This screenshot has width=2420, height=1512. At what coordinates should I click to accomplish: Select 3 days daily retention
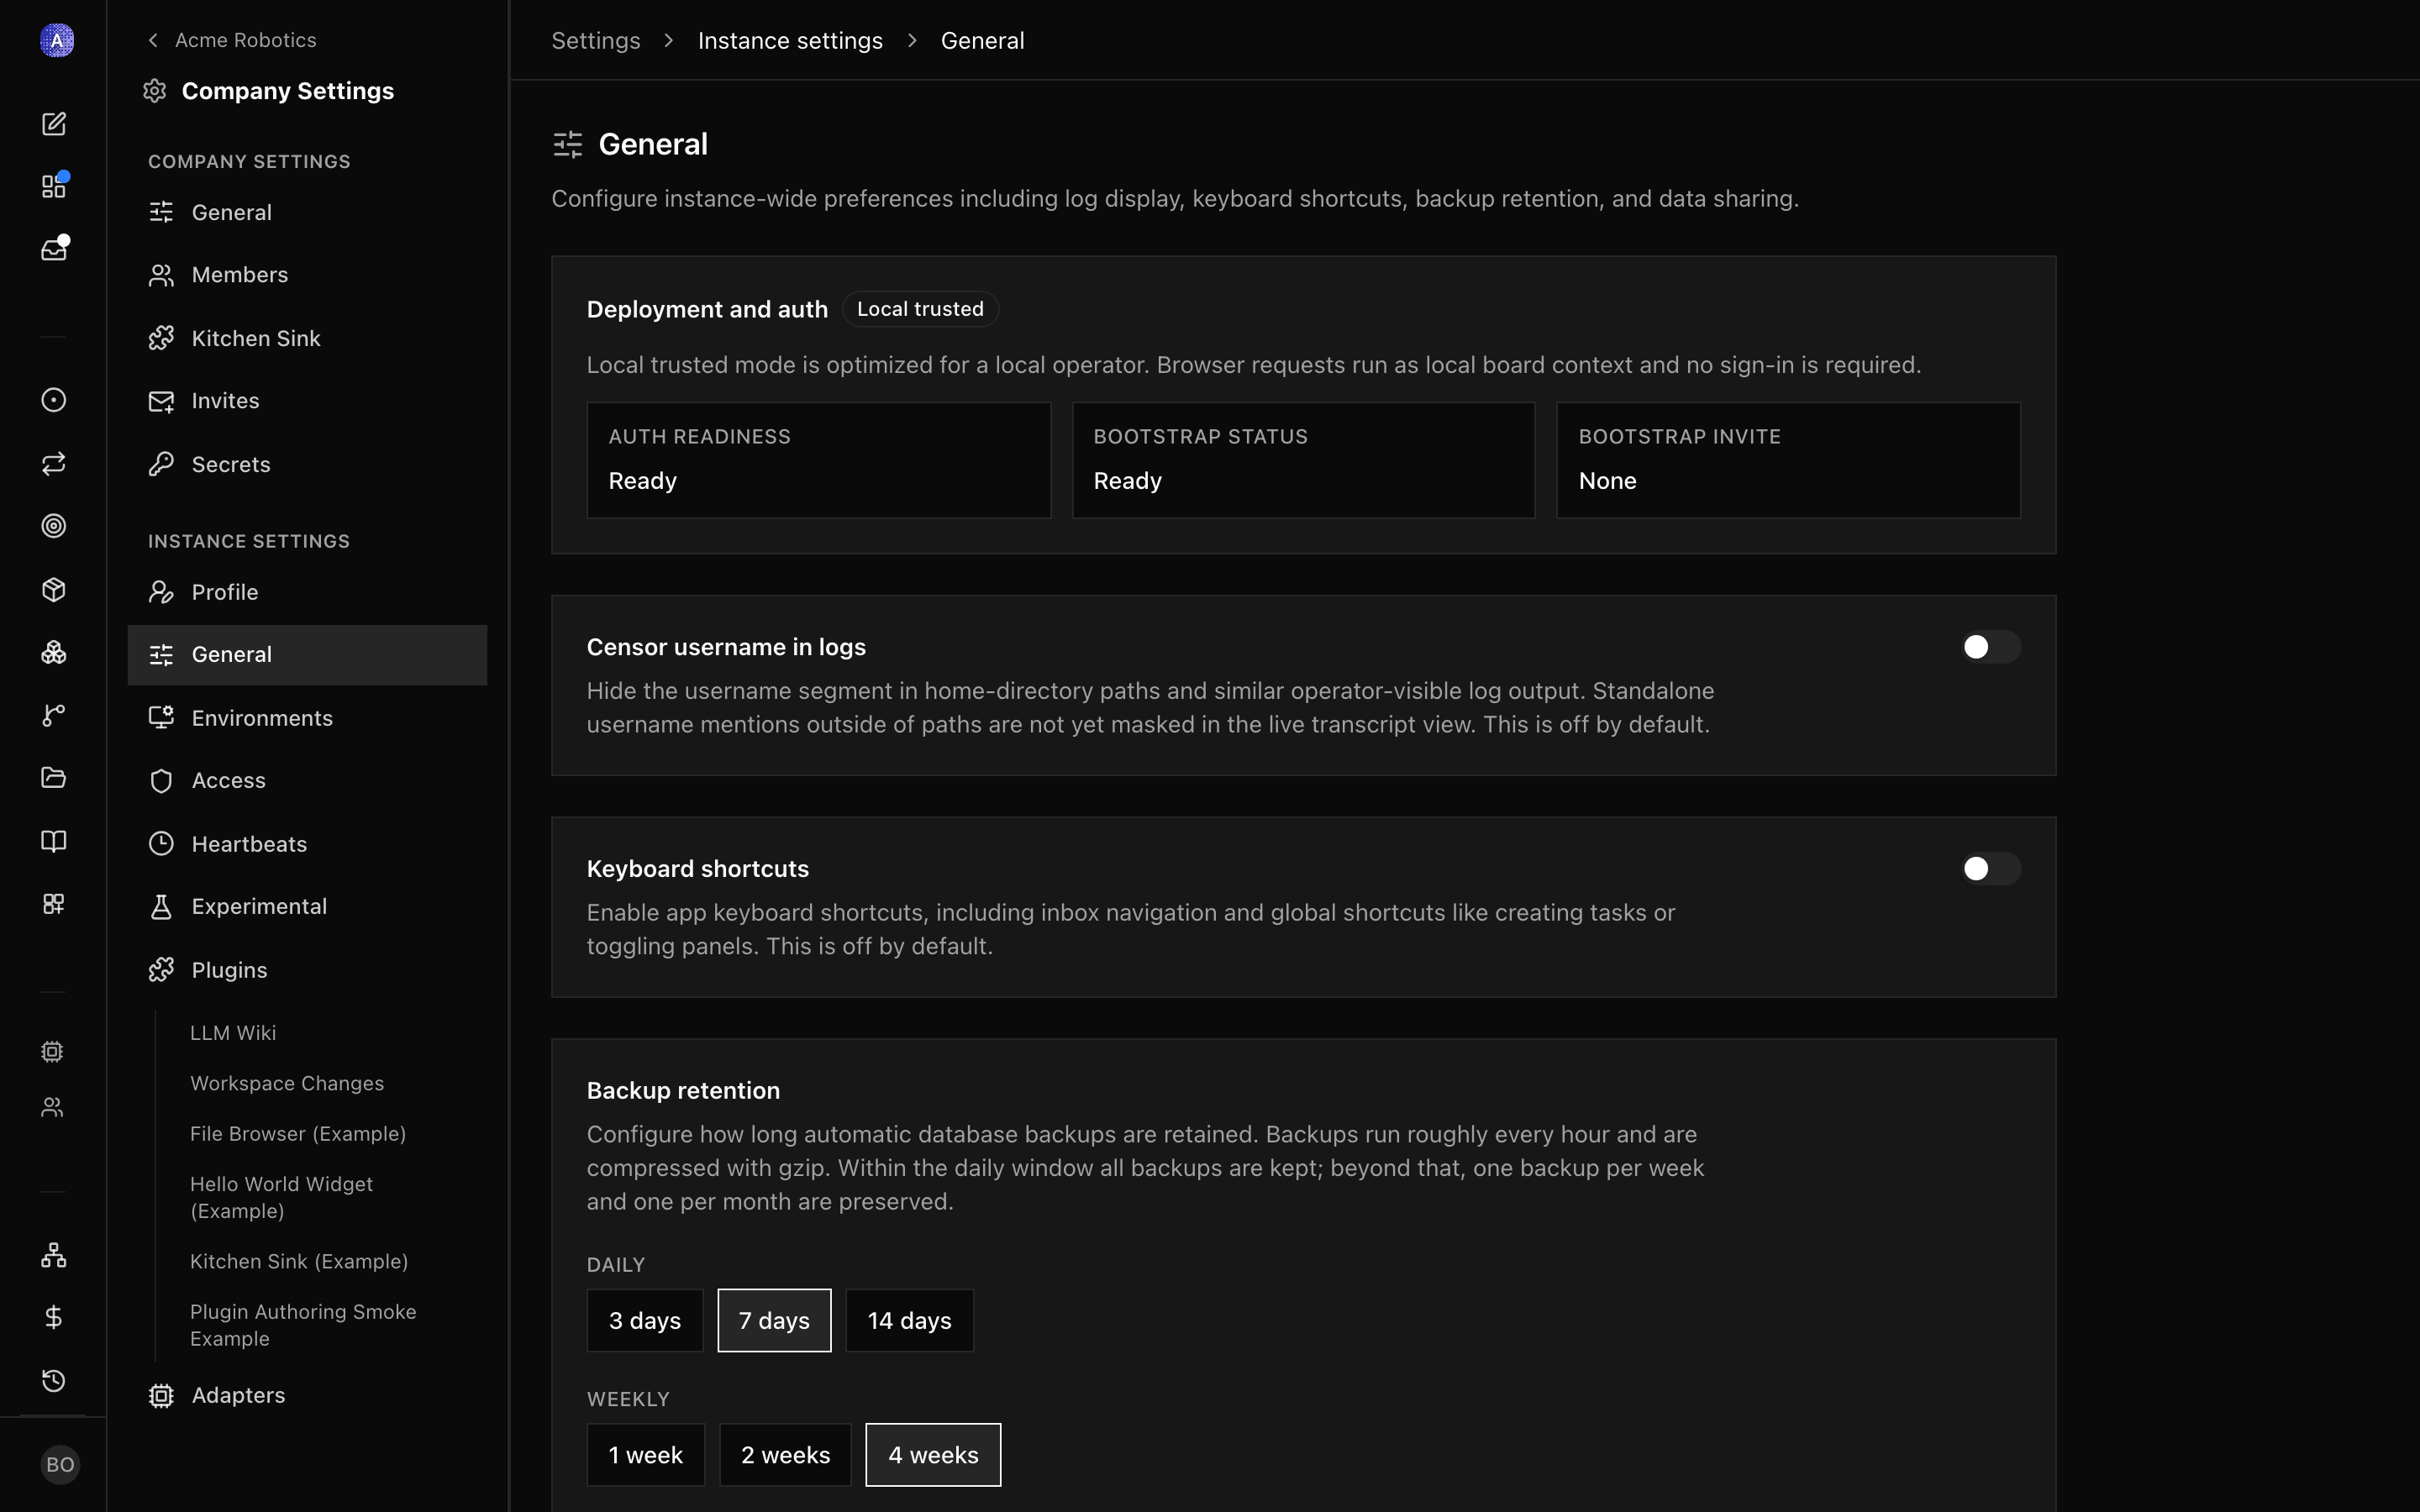tap(645, 1320)
